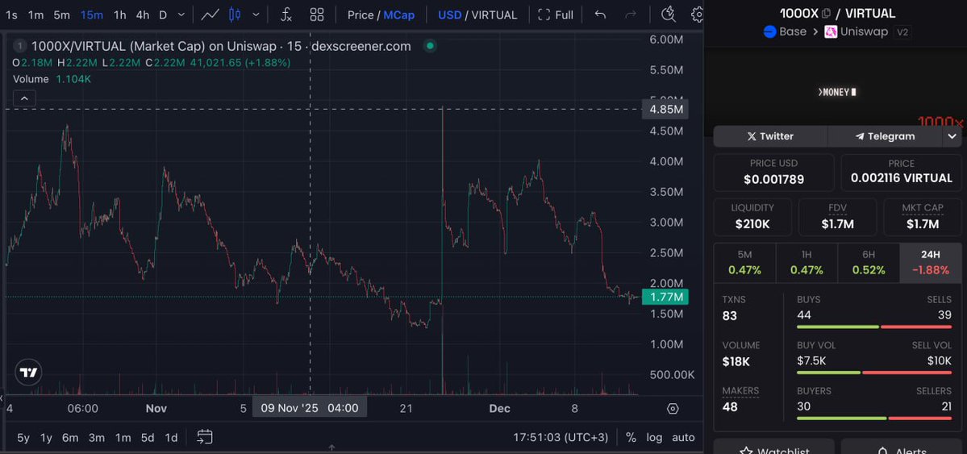967x454 pixels.
Task: Toggle percent scale with the % button
Action: tap(631, 437)
